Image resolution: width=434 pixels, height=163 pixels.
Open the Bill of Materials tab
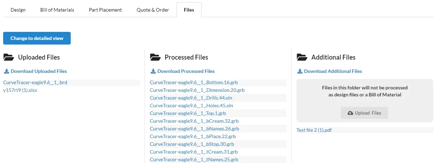pyautogui.click(x=57, y=10)
